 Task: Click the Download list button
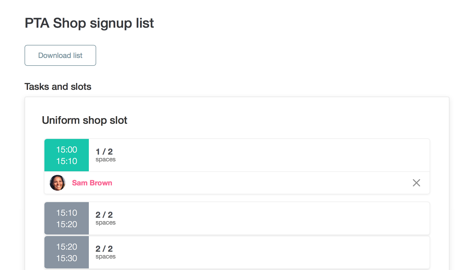tap(60, 55)
